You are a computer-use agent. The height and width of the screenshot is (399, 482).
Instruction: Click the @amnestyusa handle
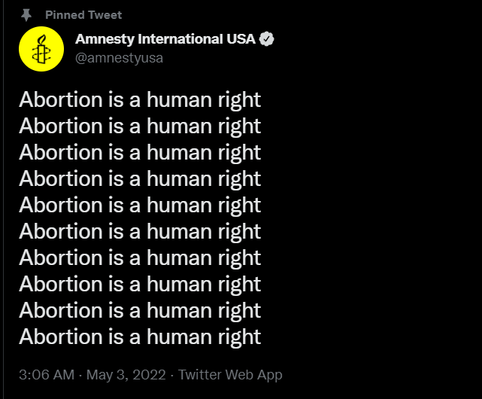119,58
